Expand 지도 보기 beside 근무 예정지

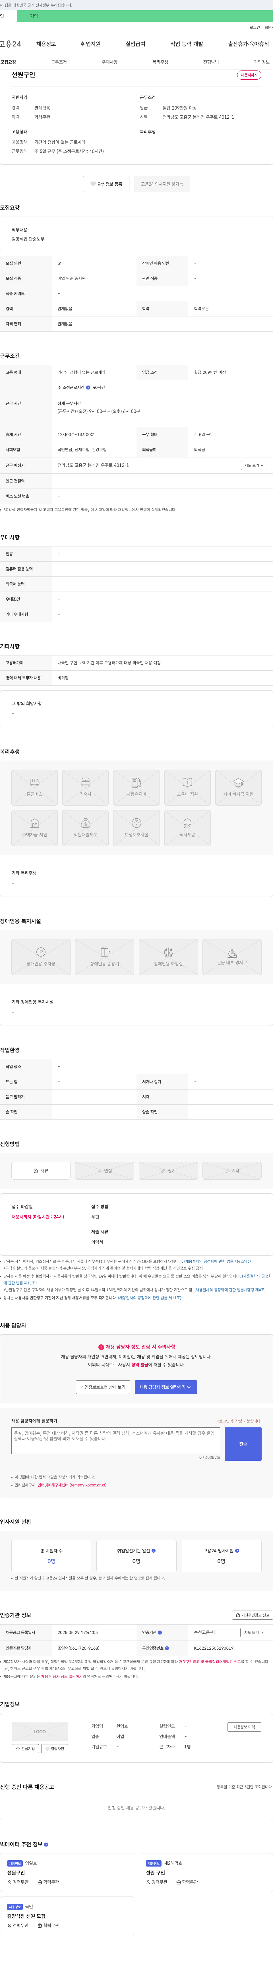[254, 465]
